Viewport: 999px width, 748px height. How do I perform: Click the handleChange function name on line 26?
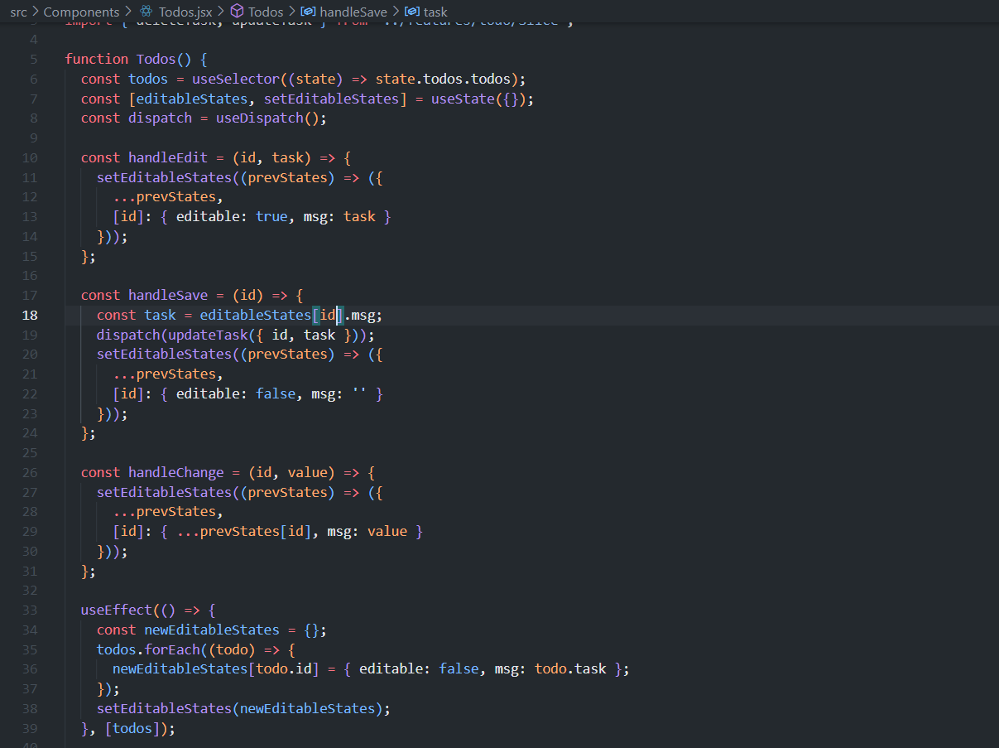(176, 472)
